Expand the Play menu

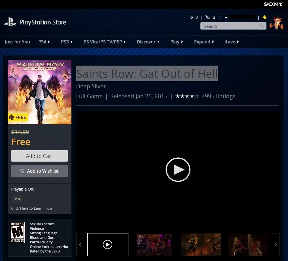(177, 42)
